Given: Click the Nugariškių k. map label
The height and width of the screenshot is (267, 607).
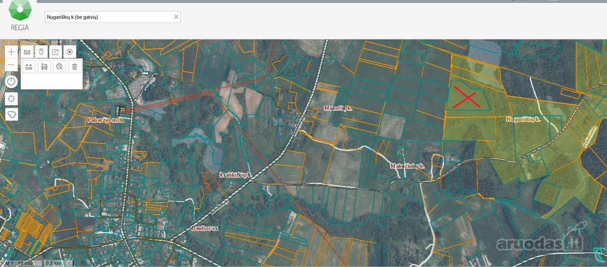Looking at the screenshot, I should tap(524, 120).
